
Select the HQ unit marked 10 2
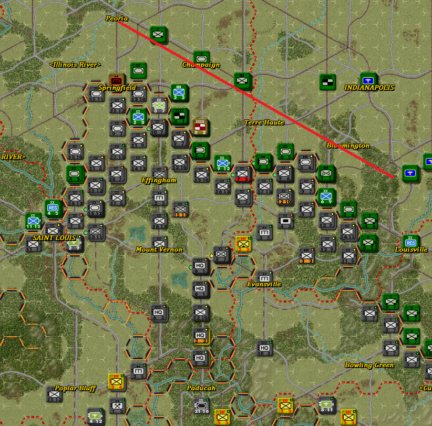264,348
